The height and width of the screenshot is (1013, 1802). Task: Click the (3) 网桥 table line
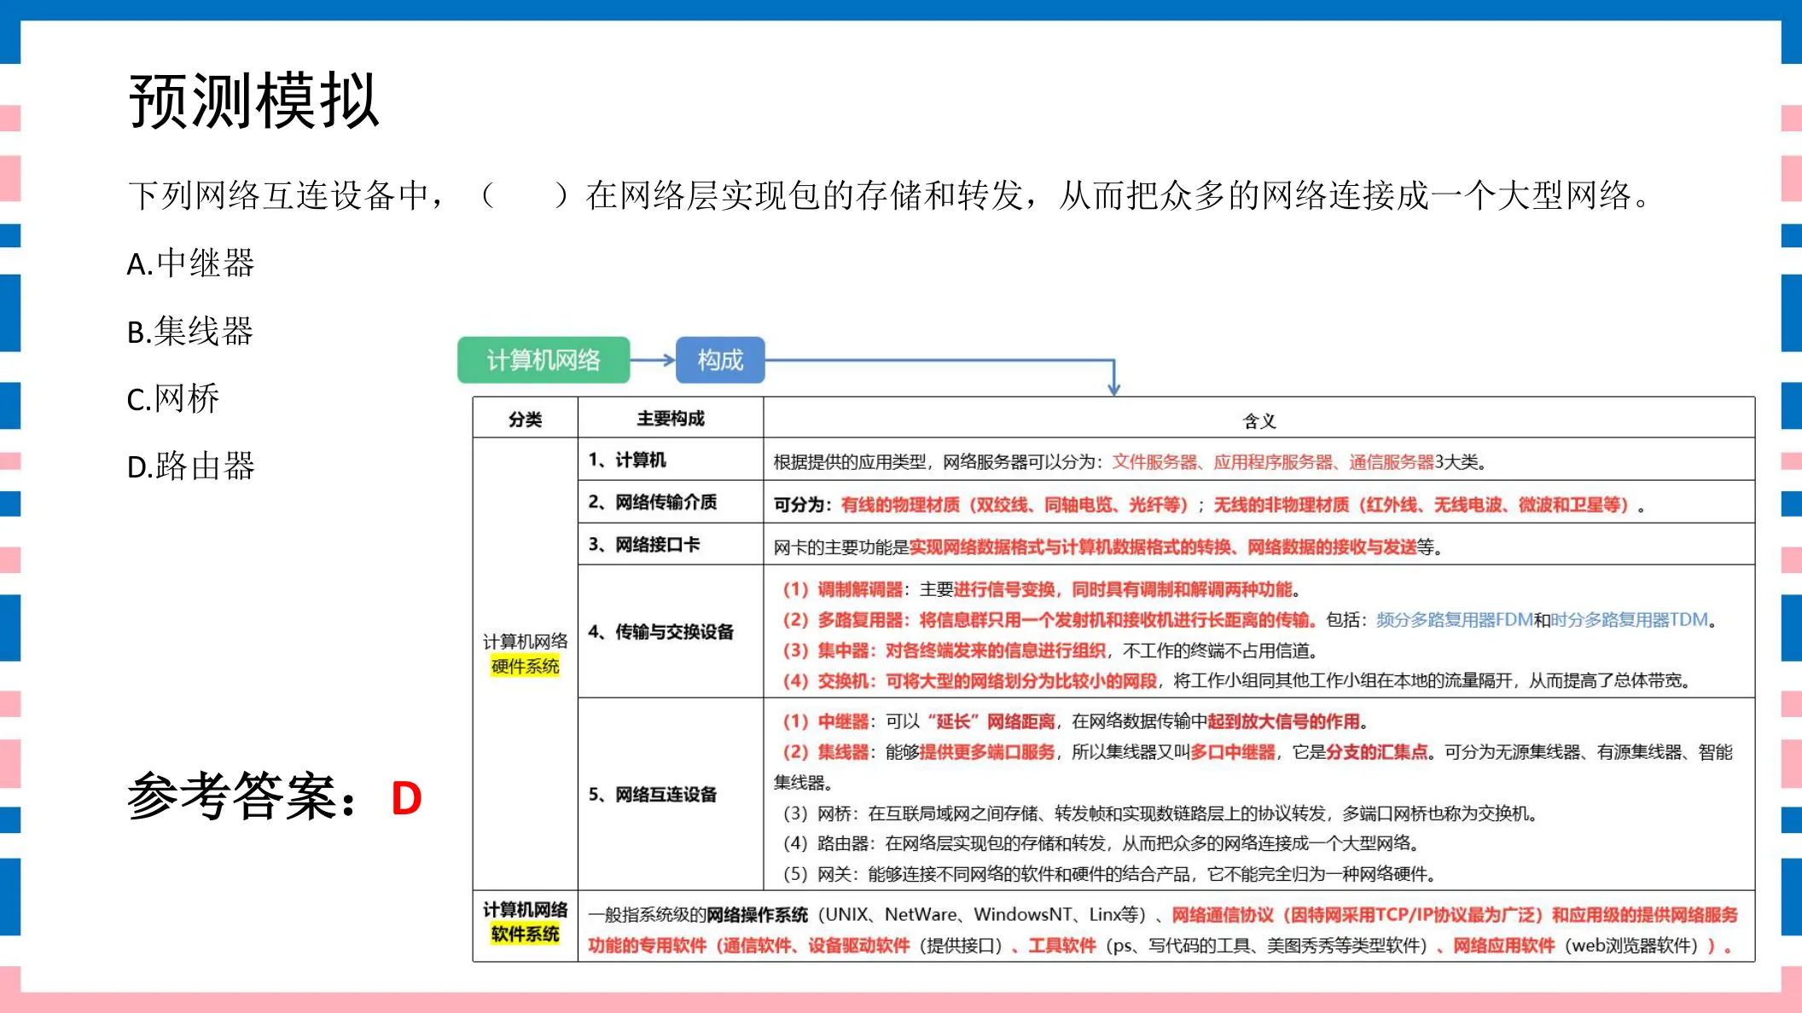[1160, 813]
